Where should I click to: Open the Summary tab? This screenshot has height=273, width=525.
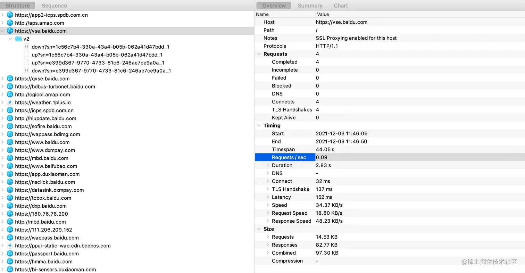[x=310, y=6]
